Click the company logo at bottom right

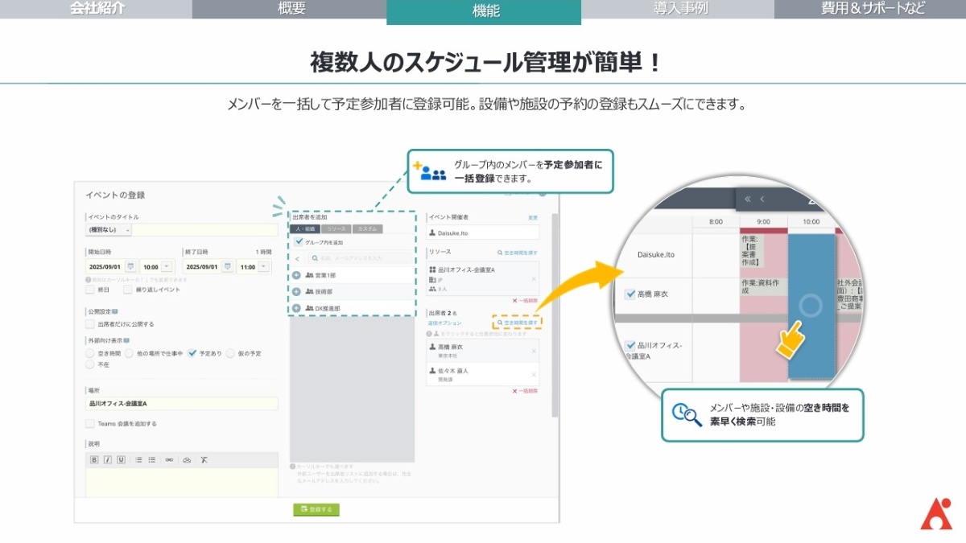[x=935, y=513]
